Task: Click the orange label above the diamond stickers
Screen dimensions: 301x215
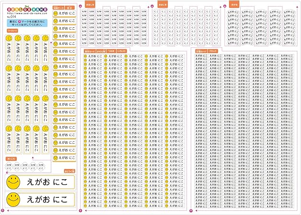Action: (11, 159)
